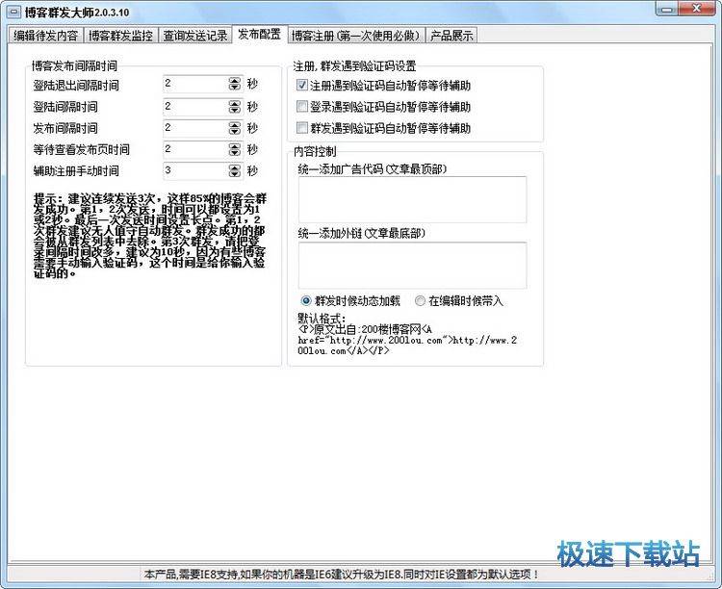Click the 统一添加外链 text box

tap(412, 265)
